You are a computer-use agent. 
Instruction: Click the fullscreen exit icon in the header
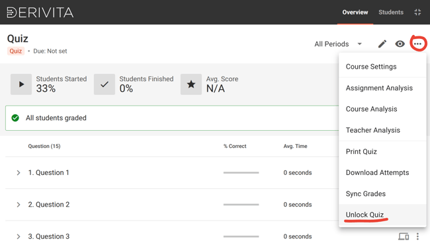[417, 13]
